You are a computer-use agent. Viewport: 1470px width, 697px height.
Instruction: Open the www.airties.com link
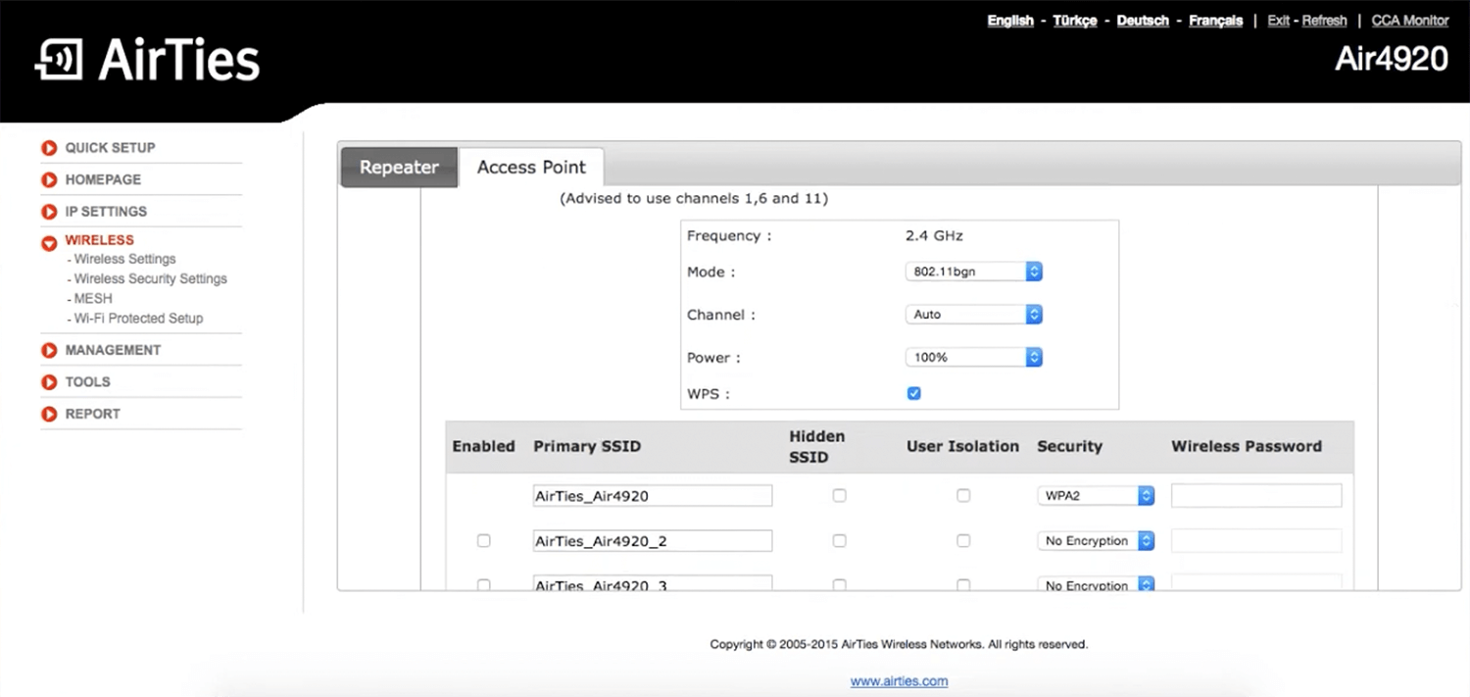[899, 681]
